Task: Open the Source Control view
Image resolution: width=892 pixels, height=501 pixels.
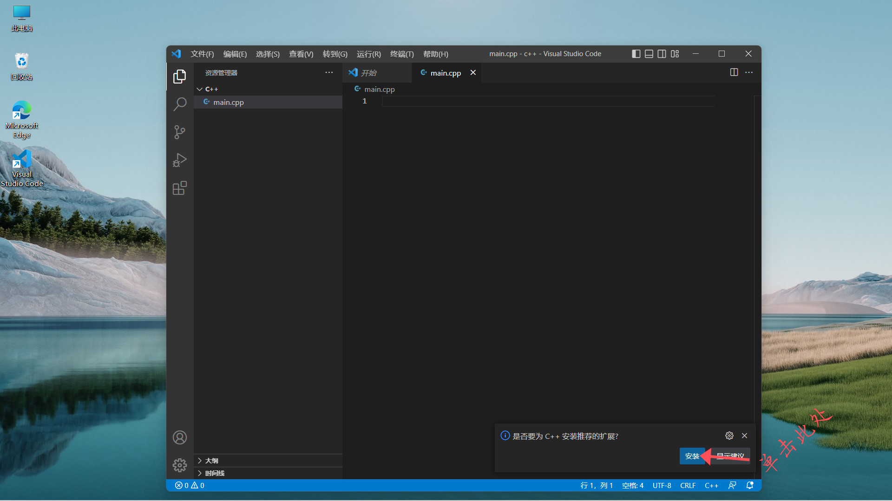Action: 180,132
